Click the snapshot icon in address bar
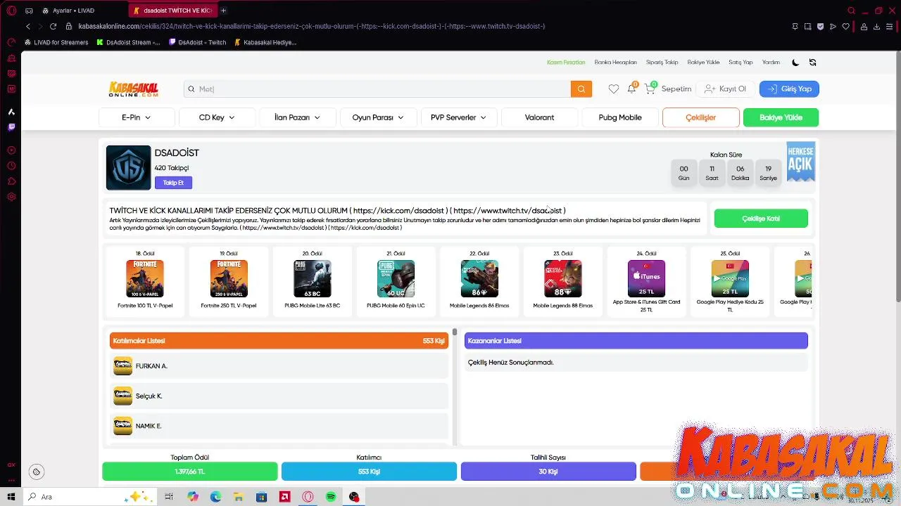This screenshot has width=901, height=506. [807, 26]
